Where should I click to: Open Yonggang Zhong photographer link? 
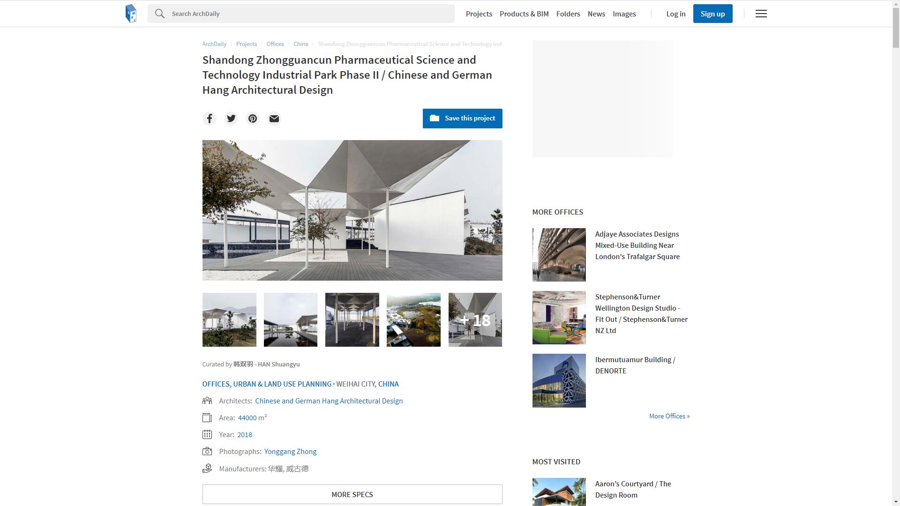pyautogui.click(x=290, y=452)
